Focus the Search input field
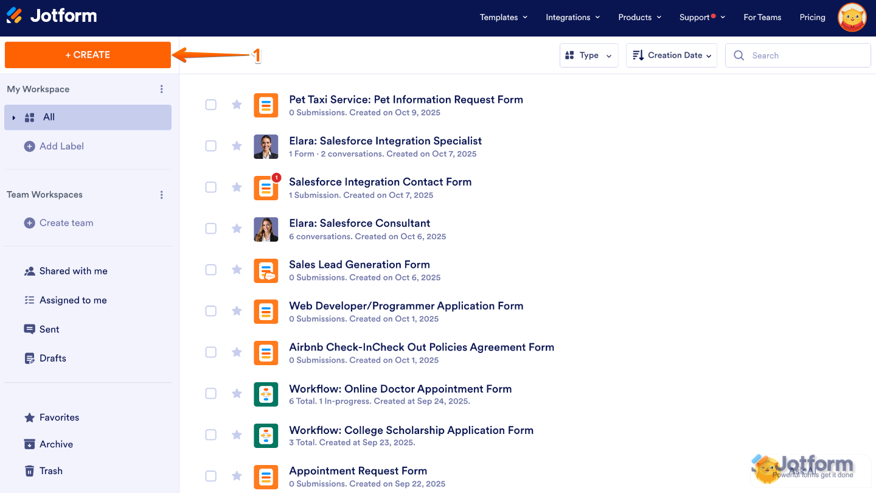Screen dimensions: 876x493 click(x=798, y=55)
